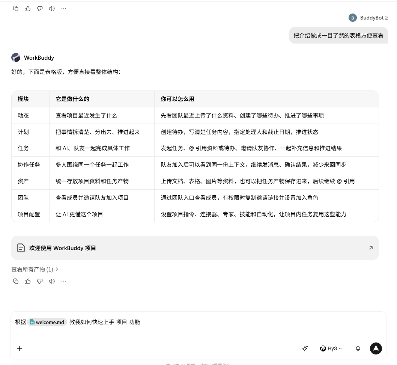Click the WorkBuddy assistant avatar
397x365 pixels.
click(x=16, y=57)
